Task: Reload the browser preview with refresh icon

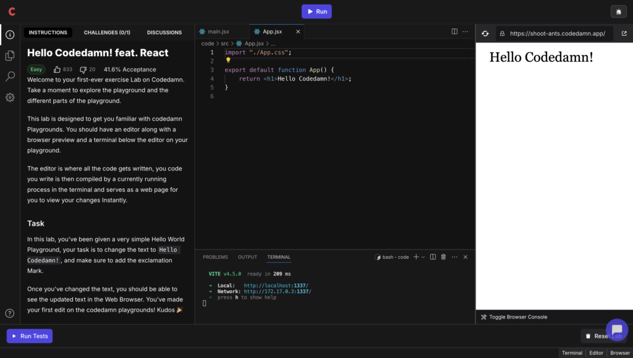Action: [485, 33]
